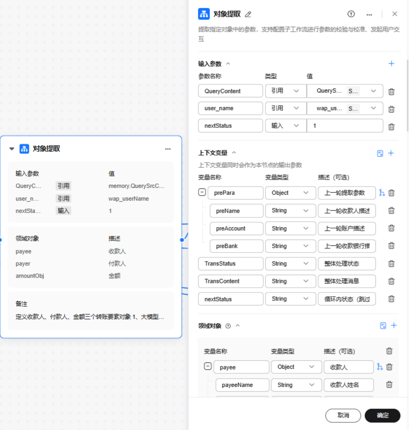
Task: Delete the QueryContent input parameter
Action: pos(391,92)
